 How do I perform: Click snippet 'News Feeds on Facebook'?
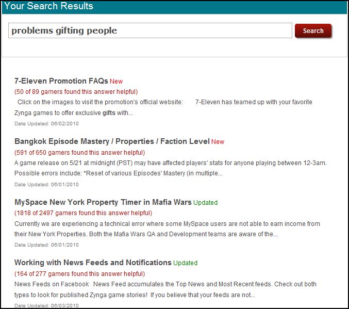[52, 284]
